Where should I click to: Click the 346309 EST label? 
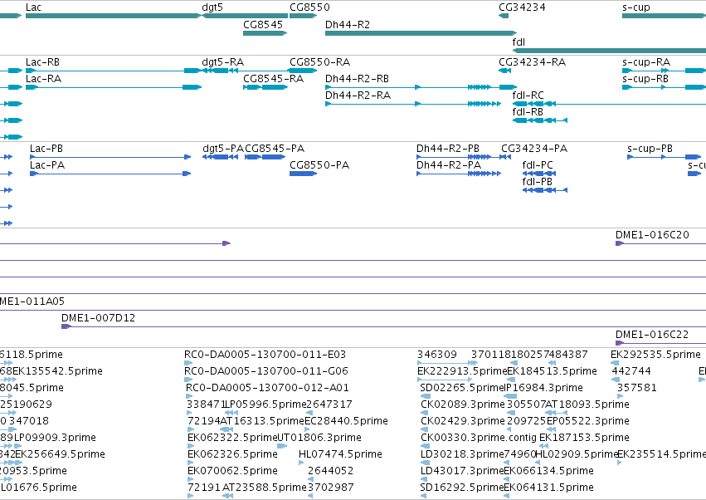pos(436,355)
